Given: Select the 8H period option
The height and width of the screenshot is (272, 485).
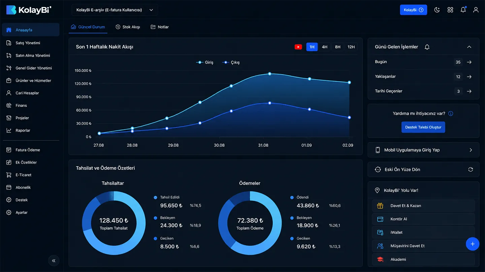Looking at the screenshot, I should pos(338,47).
